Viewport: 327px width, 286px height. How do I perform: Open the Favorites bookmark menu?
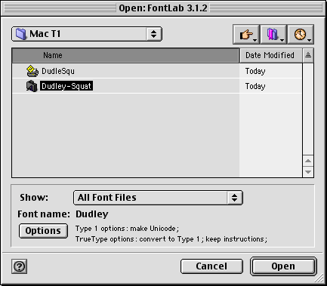pyautogui.click(x=273, y=34)
